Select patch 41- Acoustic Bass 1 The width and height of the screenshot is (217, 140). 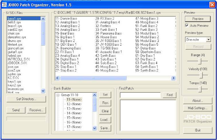tap(108, 52)
